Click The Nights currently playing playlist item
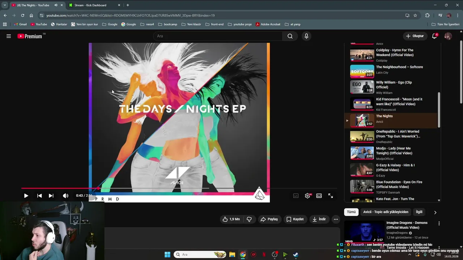The image size is (463, 260). click(392, 121)
